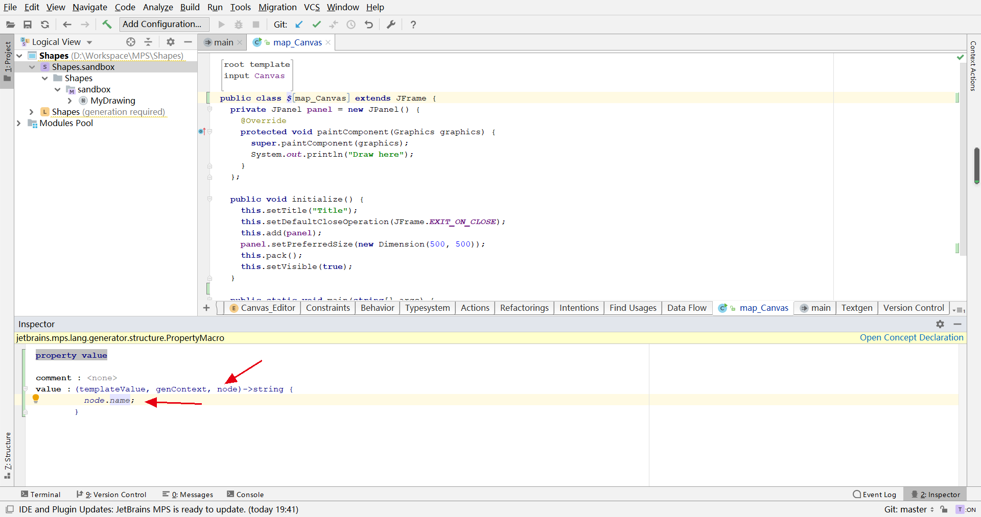Commit changes with the green checkmark

(x=317, y=24)
